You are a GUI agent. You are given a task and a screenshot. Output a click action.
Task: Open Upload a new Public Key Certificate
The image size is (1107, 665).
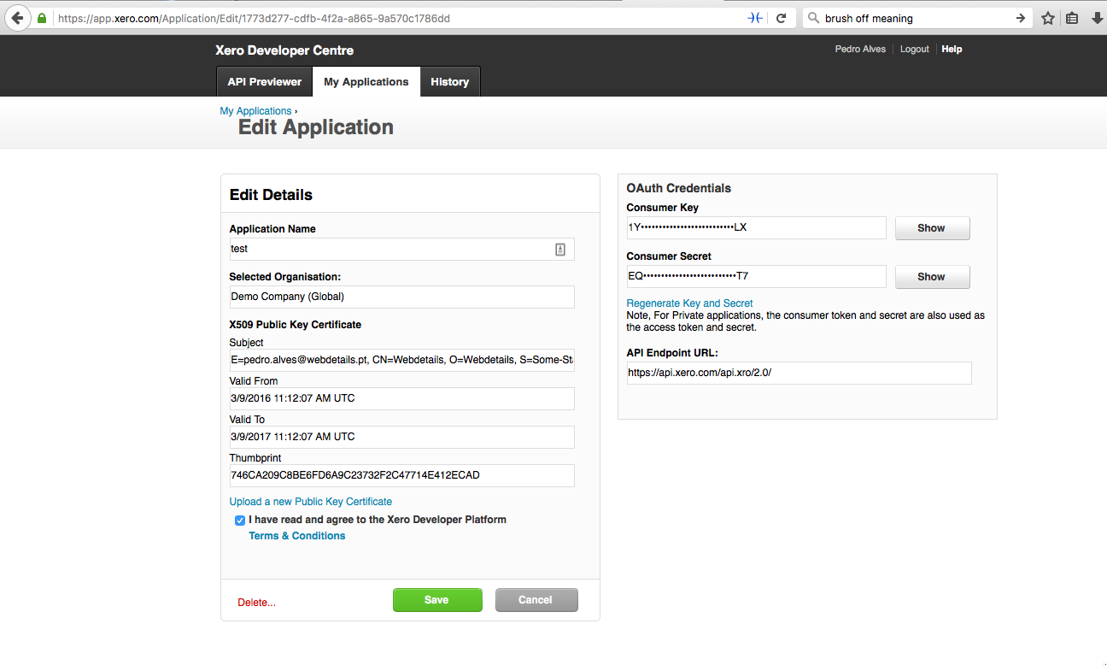[311, 502]
